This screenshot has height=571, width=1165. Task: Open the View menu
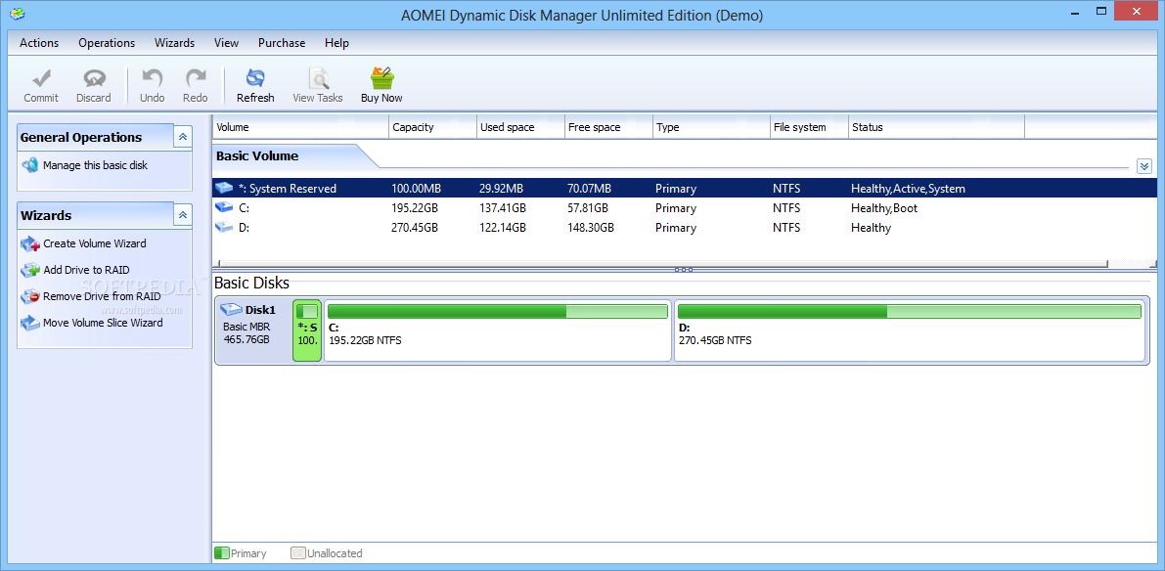(x=227, y=43)
